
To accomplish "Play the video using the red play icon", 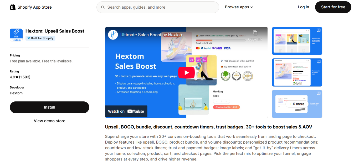I will 186,72.
